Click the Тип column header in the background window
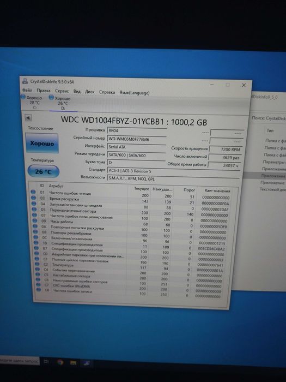 (270, 130)
